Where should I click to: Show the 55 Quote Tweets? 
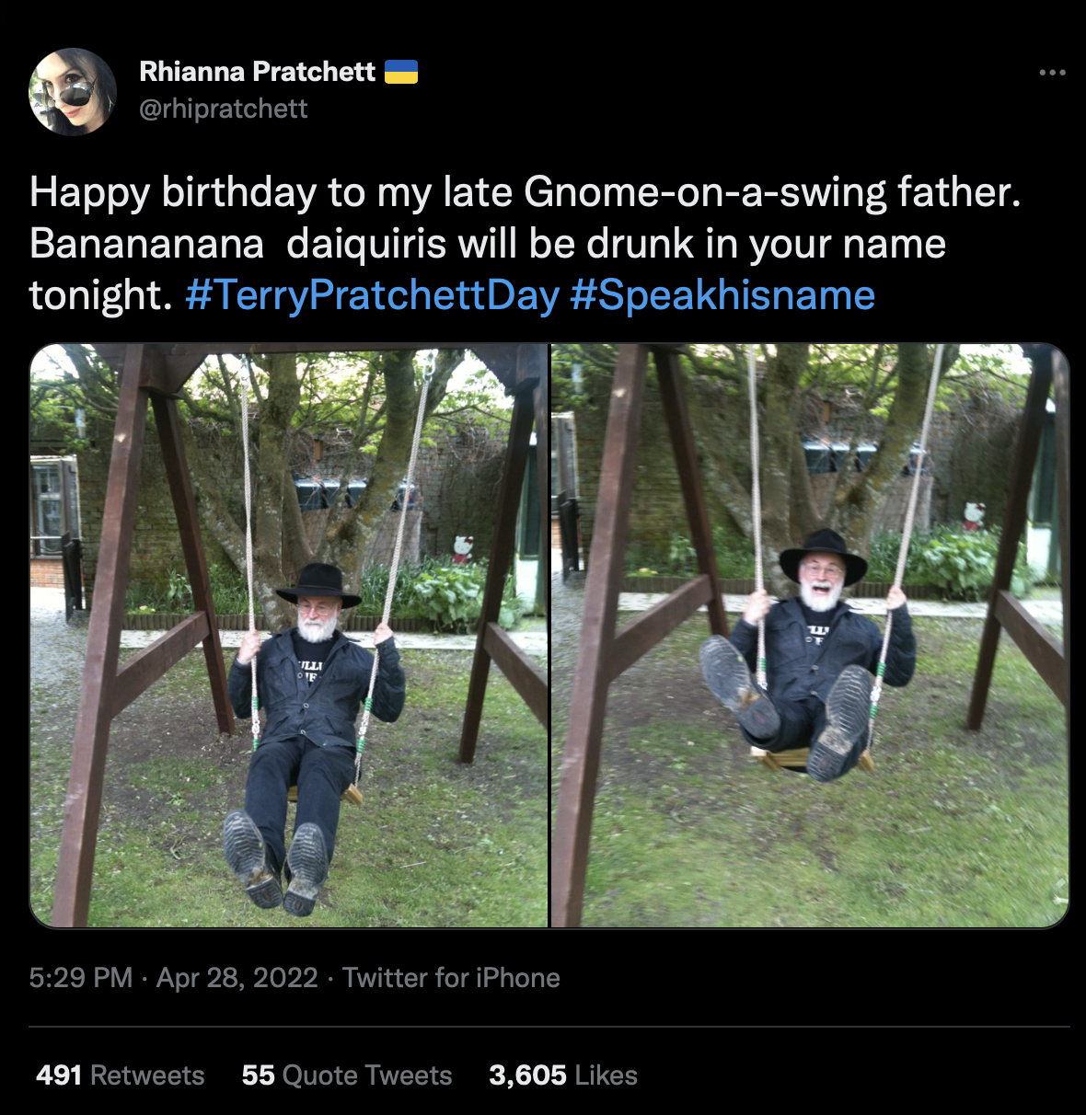tap(347, 1075)
